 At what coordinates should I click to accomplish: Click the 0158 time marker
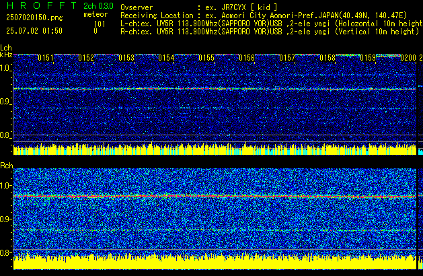pos(328,58)
